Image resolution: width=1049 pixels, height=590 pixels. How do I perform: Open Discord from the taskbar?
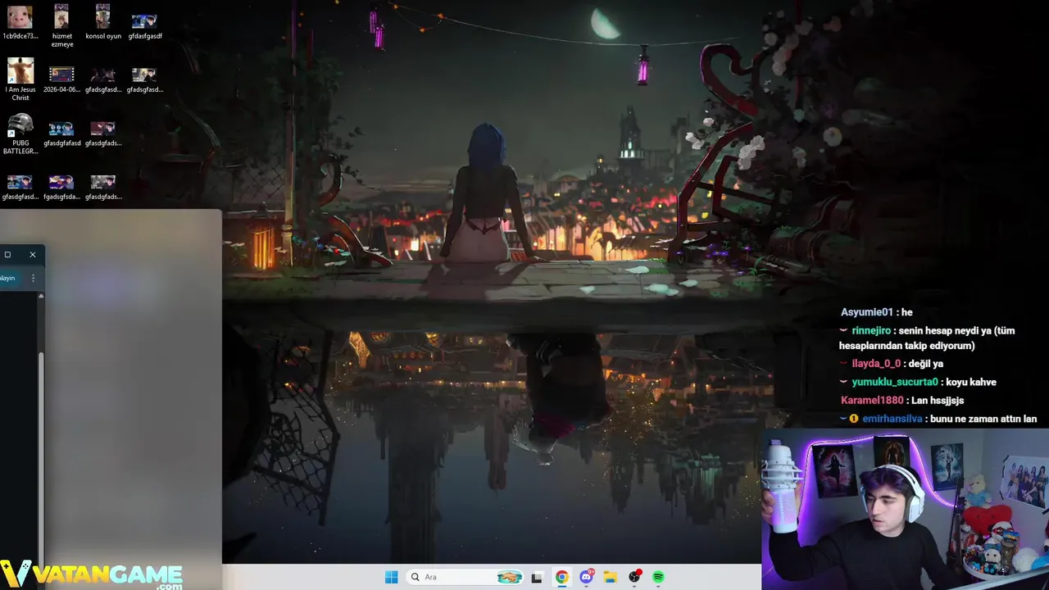point(586,577)
